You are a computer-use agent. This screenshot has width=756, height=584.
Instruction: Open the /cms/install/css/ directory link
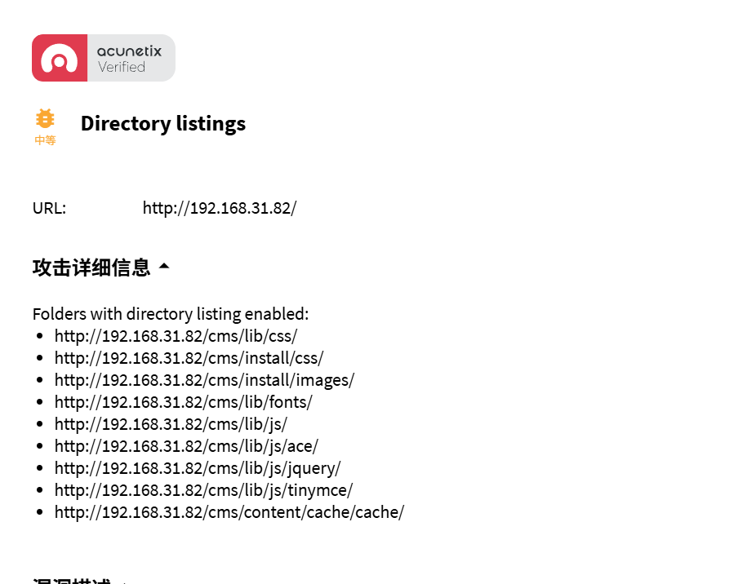[x=189, y=358]
